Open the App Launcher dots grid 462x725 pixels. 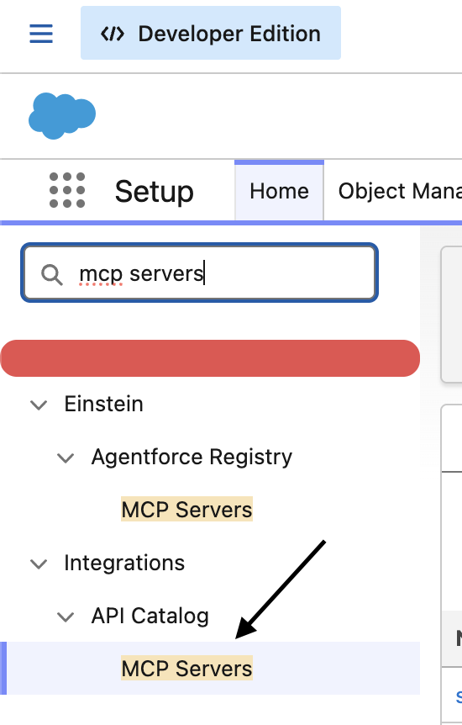(67, 190)
